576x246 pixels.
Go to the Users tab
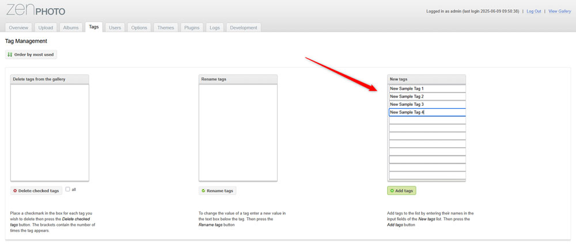click(115, 28)
